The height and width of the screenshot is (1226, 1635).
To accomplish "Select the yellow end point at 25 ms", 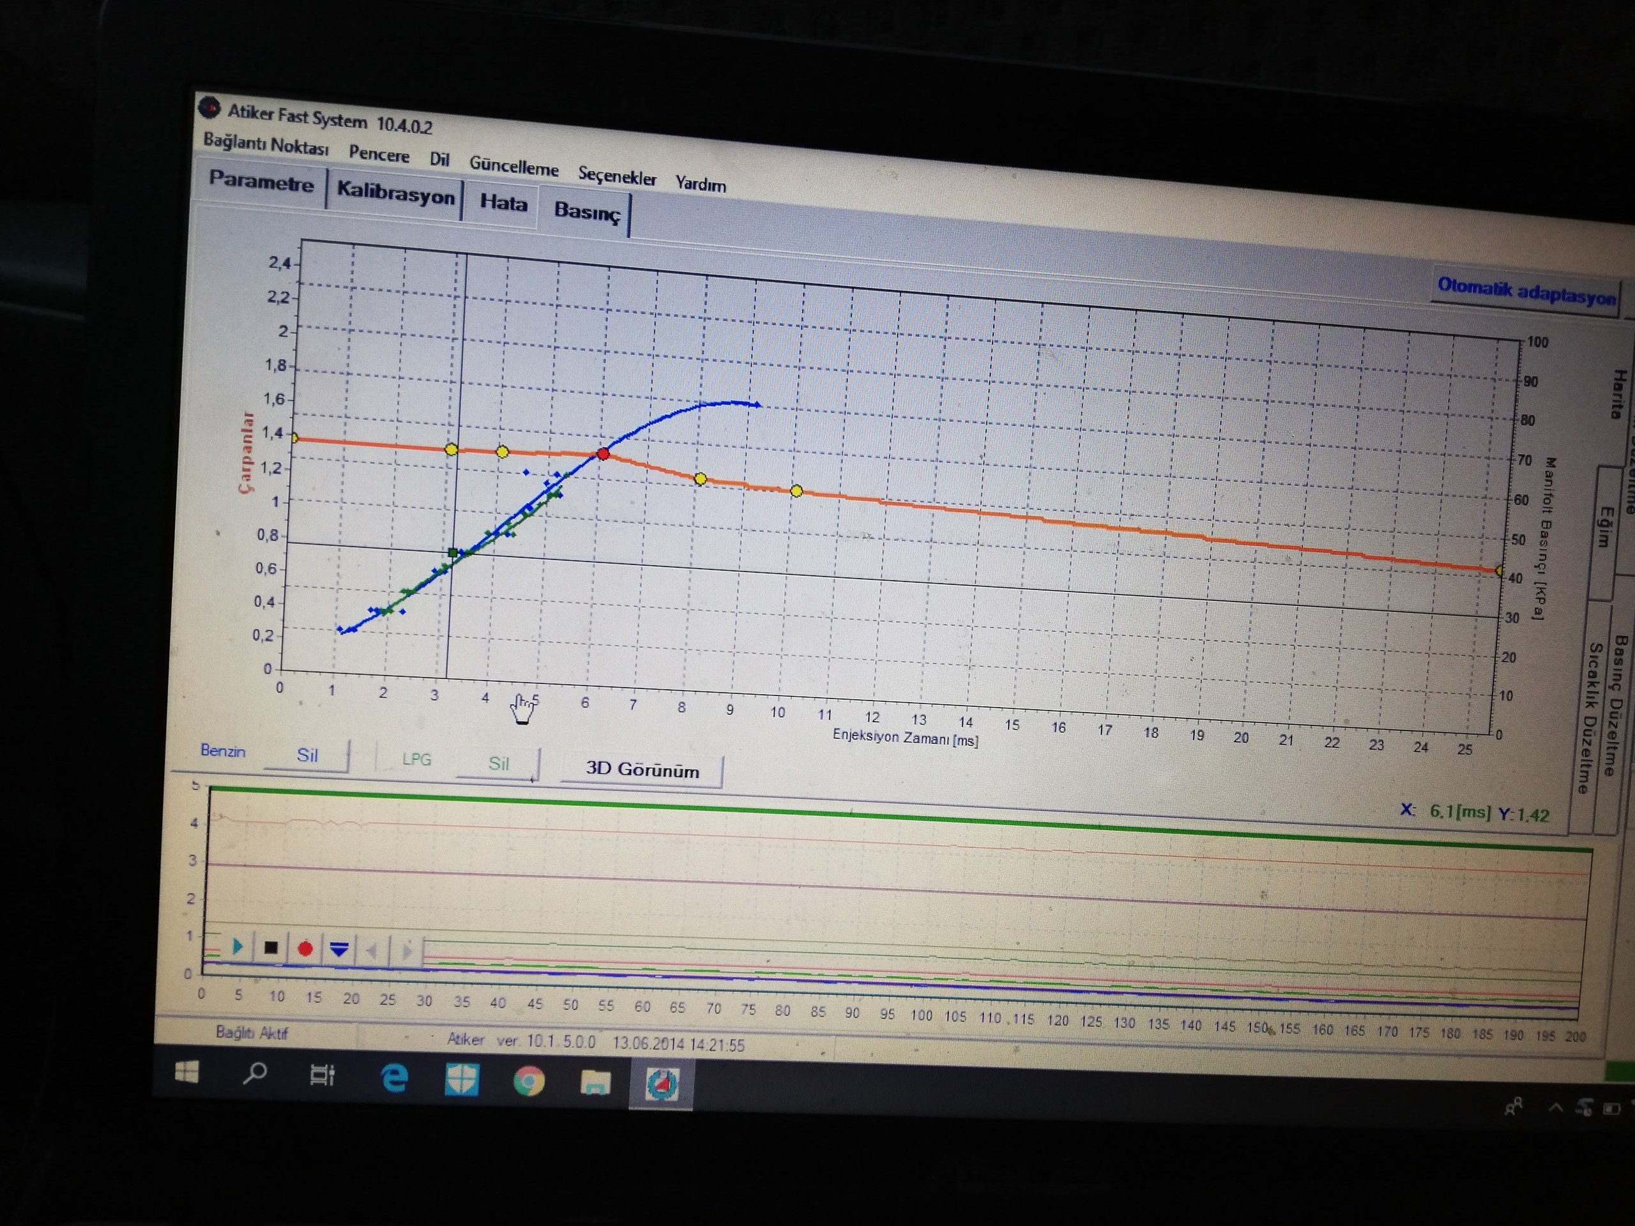I will [x=1499, y=570].
